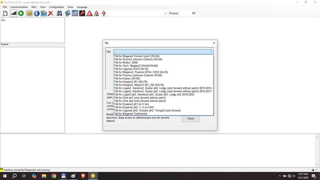
Task: Click the red warning triangle icon
Action: 89,13
